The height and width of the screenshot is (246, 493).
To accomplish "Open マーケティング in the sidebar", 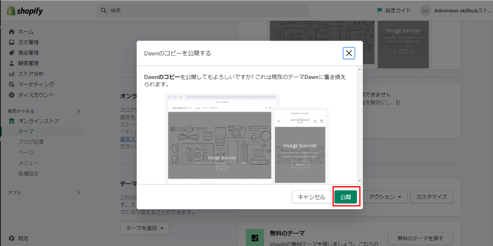I will tap(36, 84).
